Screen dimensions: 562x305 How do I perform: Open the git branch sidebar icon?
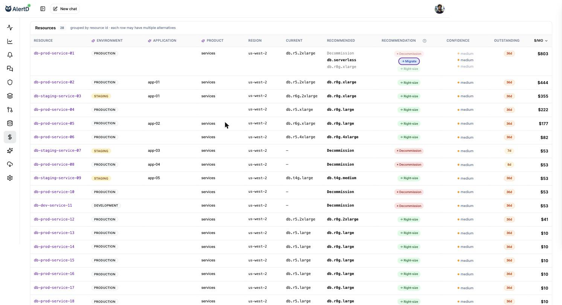10,110
